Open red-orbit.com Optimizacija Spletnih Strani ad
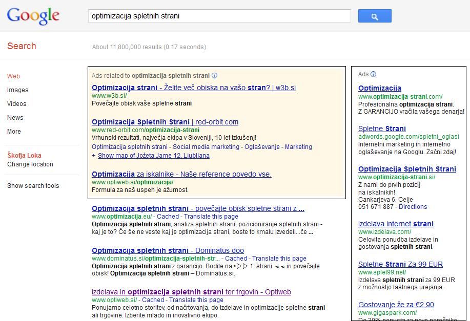470x321 pixels. click(165, 122)
